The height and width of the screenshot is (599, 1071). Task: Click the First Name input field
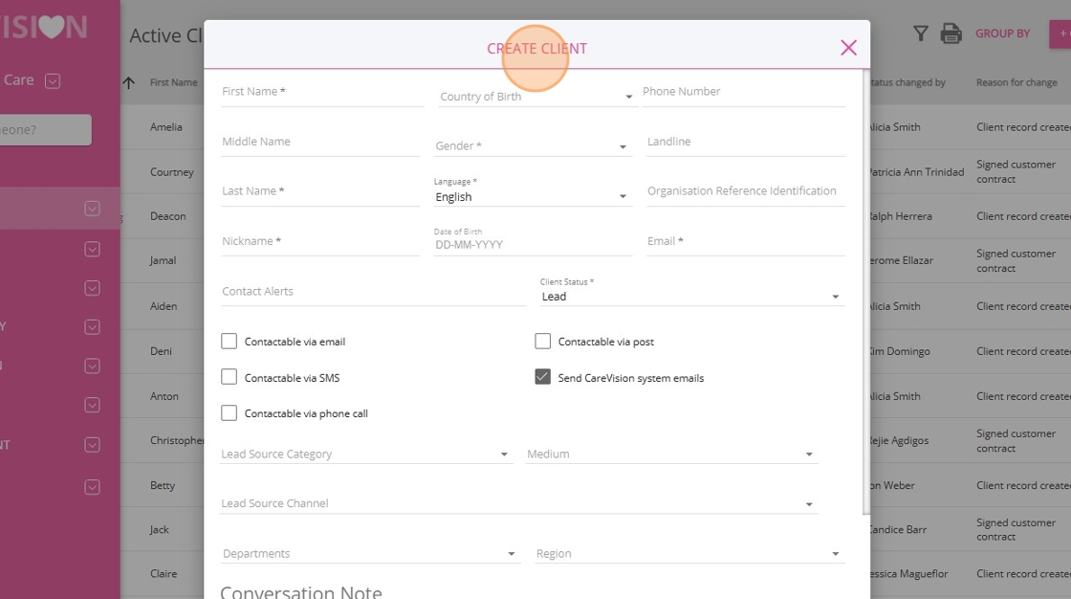pos(321,92)
